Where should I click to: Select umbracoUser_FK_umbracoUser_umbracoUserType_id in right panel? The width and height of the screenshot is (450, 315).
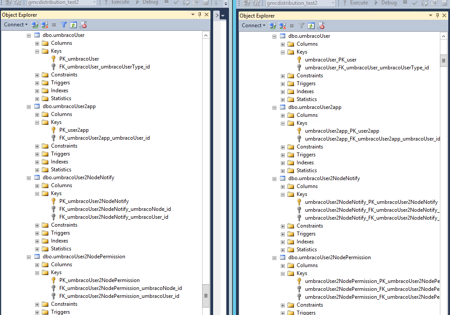tap(367, 68)
